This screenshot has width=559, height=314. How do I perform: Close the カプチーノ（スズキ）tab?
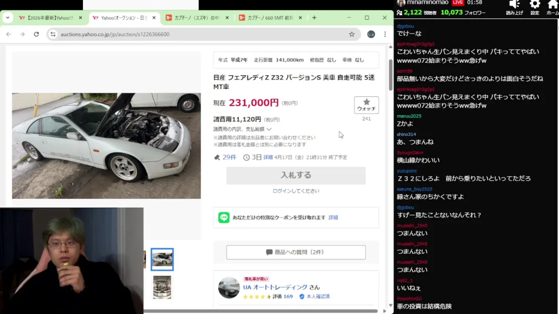(x=227, y=18)
